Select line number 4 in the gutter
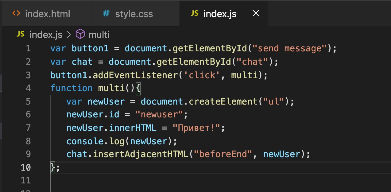Image resolution: width=391 pixels, height=192 pixels. [28, 88]
